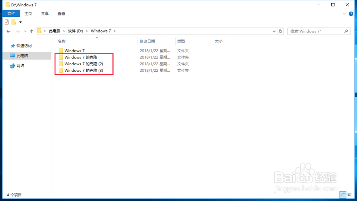Click the search Windows 7 field
The width and height of the screenshot is (357, 201).
click(x=319, y=31)
